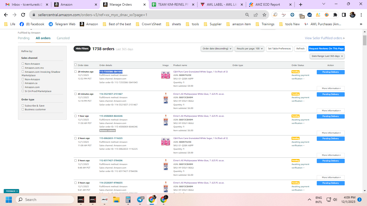Expand More information for order 112-7255386-5841043
Viewport: 367px width, 206px height.
point(331,89)
